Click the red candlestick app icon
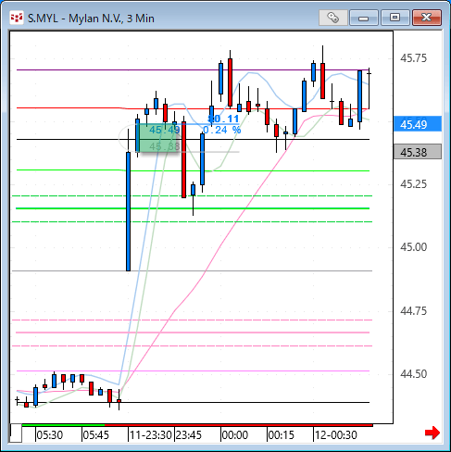Image resolution: width=451 pixels, height=452 pixels. tap(17, 18)
